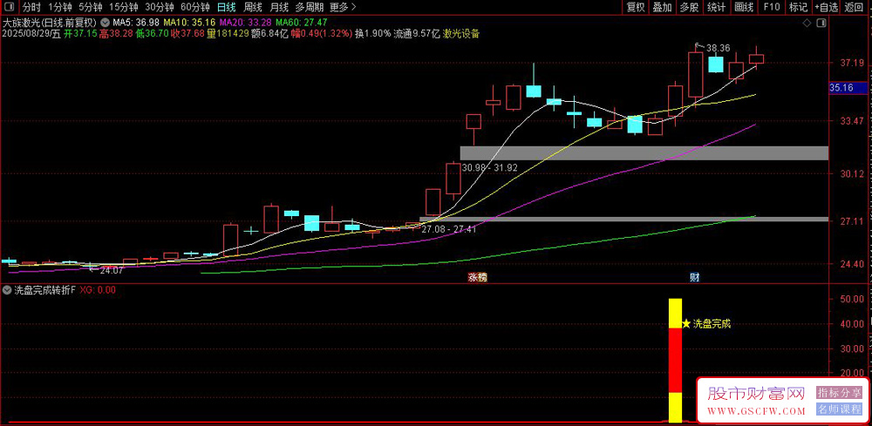Click the 叠加 overlay button

pos(662,7)
